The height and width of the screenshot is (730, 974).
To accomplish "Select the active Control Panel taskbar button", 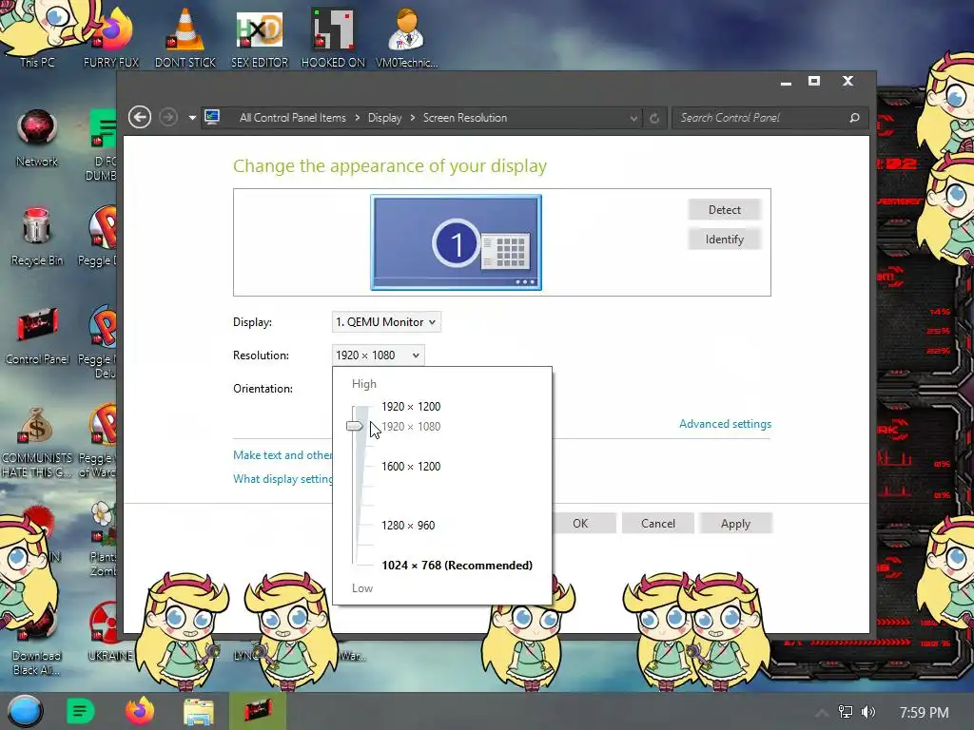I will tap(258, 711).
